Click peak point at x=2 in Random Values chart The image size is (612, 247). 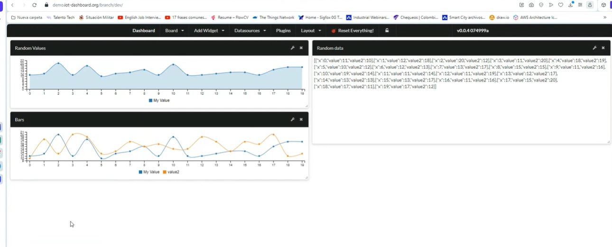58,63
